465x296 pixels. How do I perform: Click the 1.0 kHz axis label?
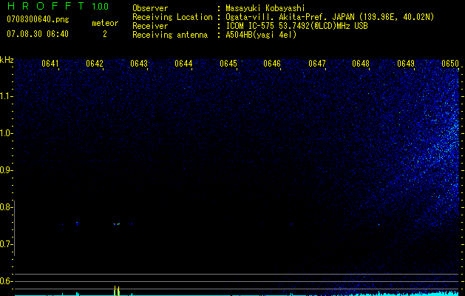tap(6, 133)
